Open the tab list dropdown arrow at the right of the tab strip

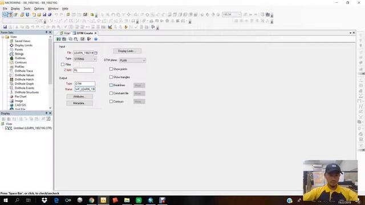[x=350, y=33]
